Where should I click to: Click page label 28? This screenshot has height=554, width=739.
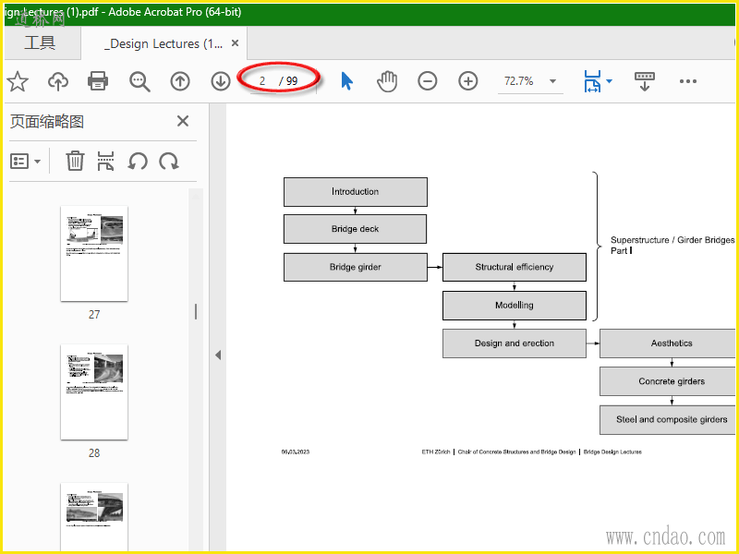94,452
